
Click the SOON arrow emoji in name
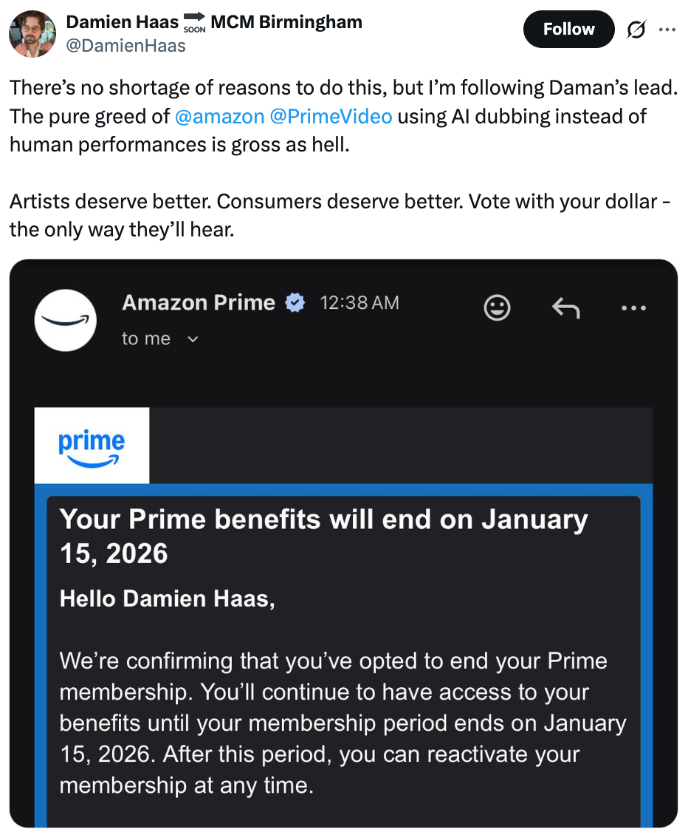194,24
